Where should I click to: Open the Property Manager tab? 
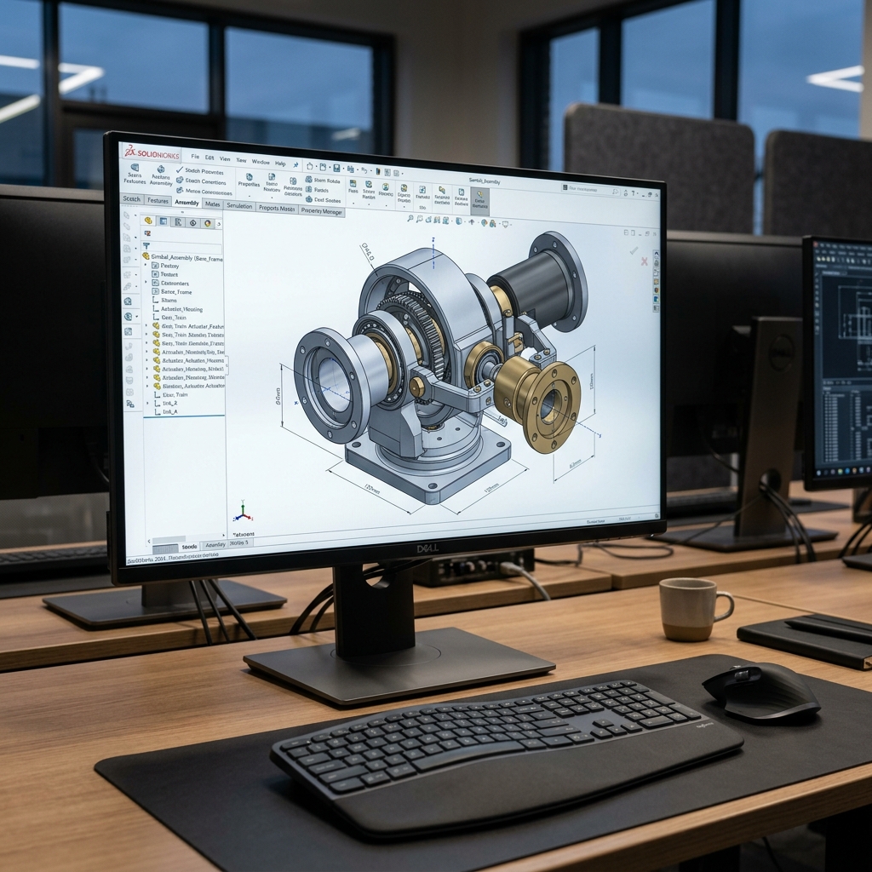[x=321, y=211]
